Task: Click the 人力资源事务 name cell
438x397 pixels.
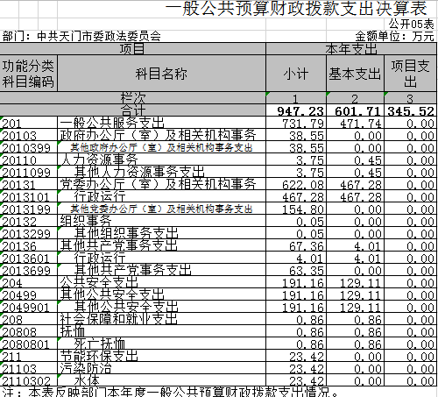Action: click(161, 160)
